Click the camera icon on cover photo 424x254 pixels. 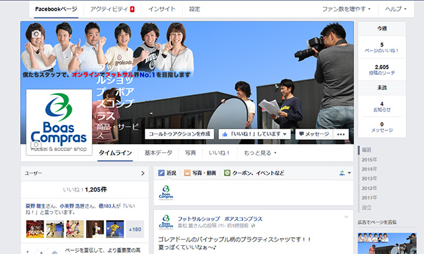click(x=37, y=34)
